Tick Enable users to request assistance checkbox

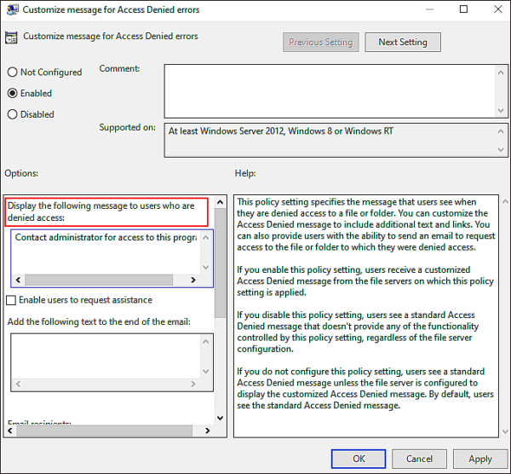pyautogui.click(x=11, y=300)
